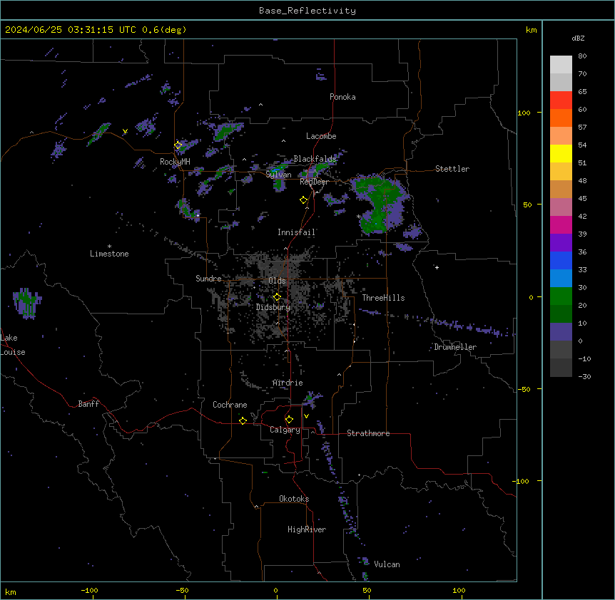Click the HighRiver label
The width and height of the screenshot is (615, 600).
(307, 529)
